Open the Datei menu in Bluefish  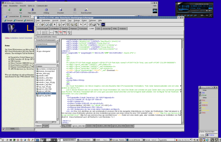38,21
